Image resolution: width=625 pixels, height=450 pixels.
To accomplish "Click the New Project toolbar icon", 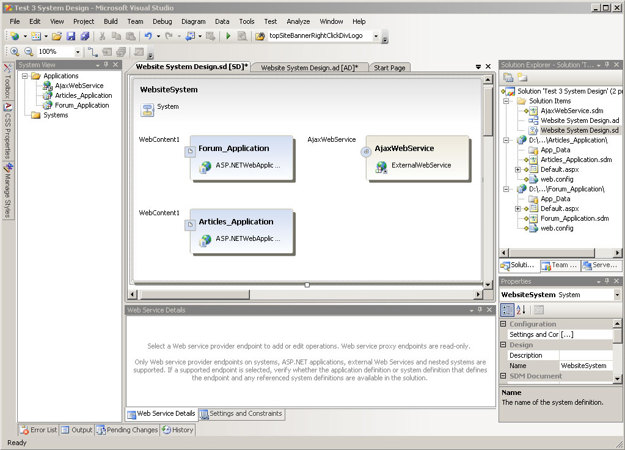I will point(15,36).
